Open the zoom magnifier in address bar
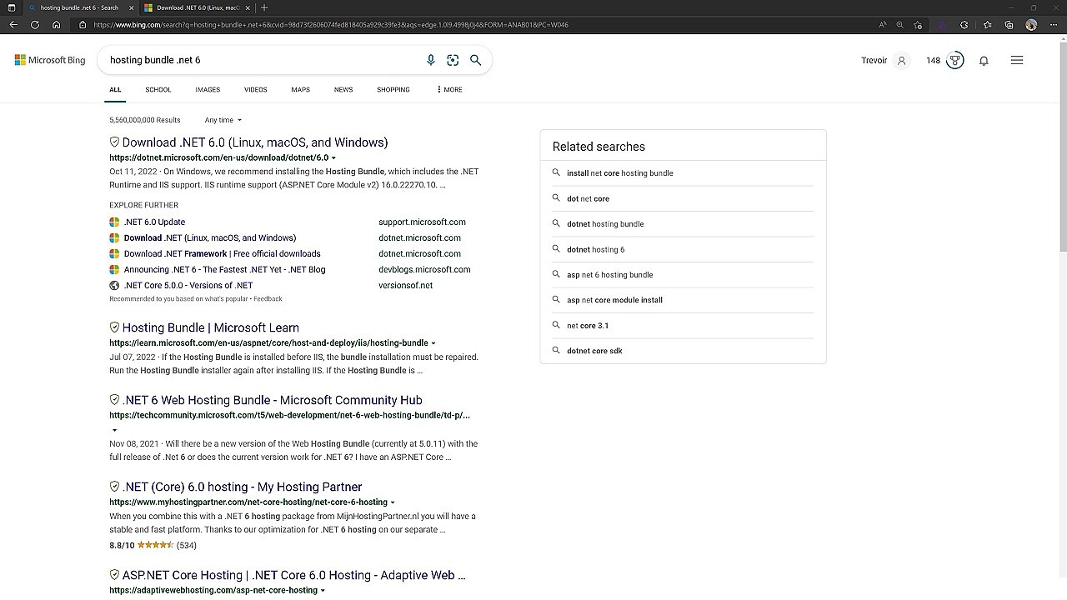Image resolution: width=1067 pixels, height=600 pixels. pyautogui.click(x=899, y=25)
